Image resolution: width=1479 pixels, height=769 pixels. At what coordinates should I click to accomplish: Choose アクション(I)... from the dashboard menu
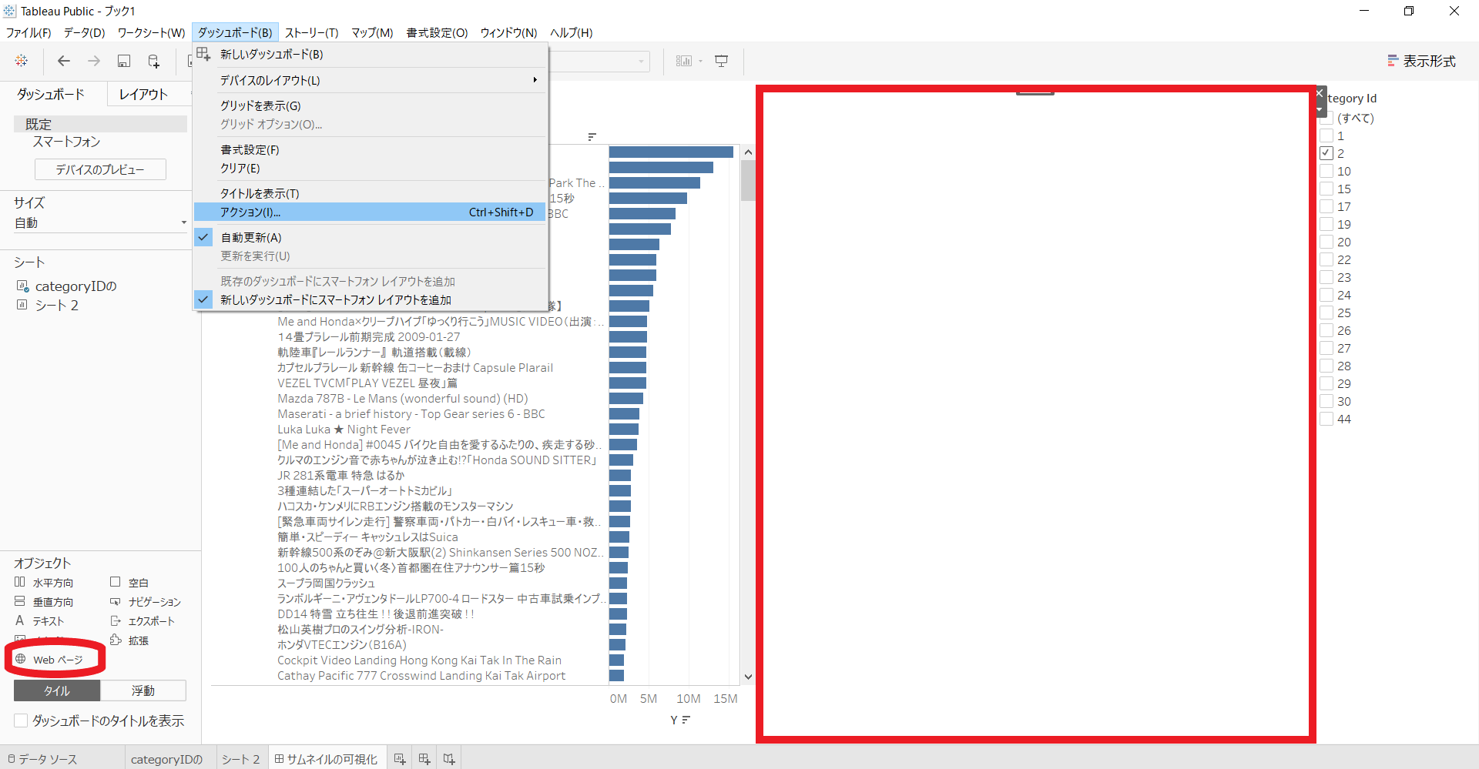pyautogui.click(x=370, y=212)
